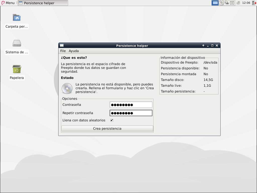The width and height of the screenshot is (257, 193).
Task: Click the USB drive tray icon
Action: (227, 3)
